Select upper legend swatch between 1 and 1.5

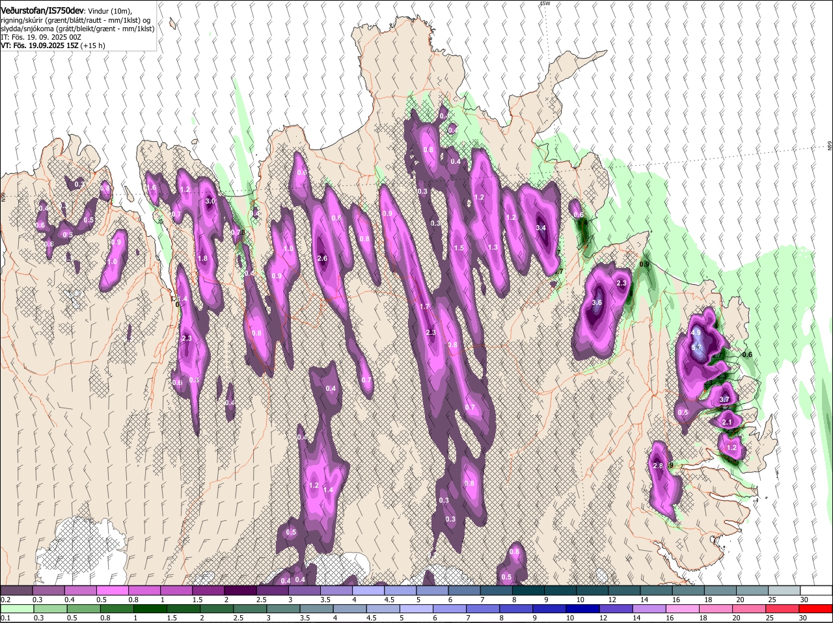pyautogui.click(x=176, y=590)
